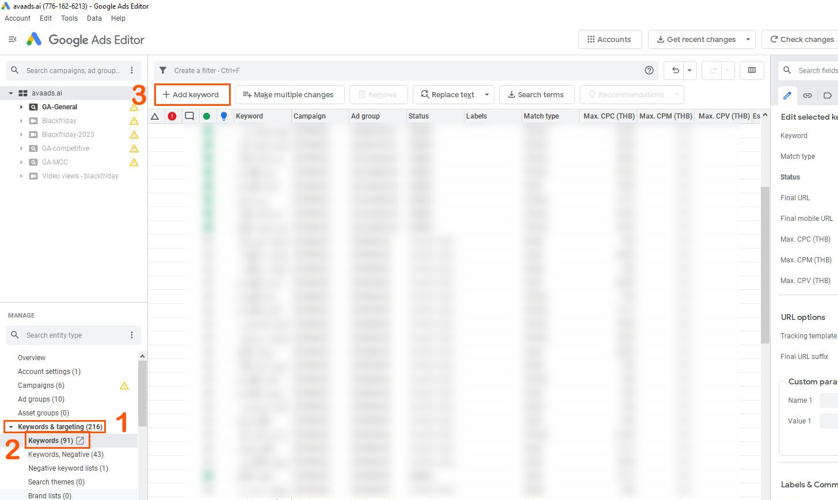The width and height of the screenshot is (838, 500).
Task: Sort by the warning triangle column header
Action: tap(155, 116)
